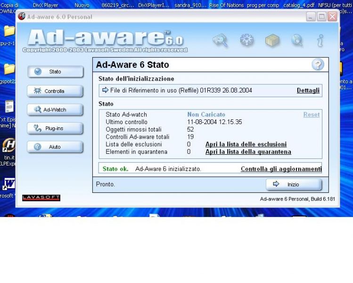Image resolution: width=353 pixels, height=283 pixels.
Task: Maximize the Ad-aware window
Action: click(321, 17)
